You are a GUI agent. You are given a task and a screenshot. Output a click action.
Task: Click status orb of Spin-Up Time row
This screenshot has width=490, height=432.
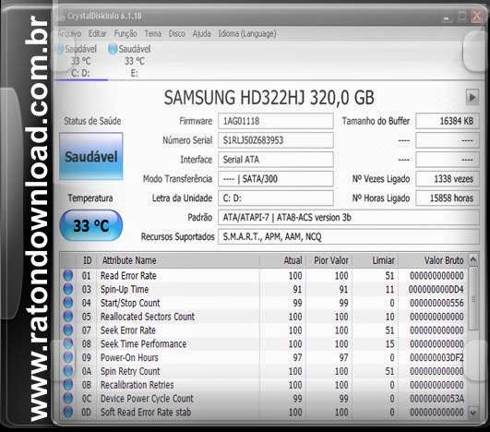point(67,289)
